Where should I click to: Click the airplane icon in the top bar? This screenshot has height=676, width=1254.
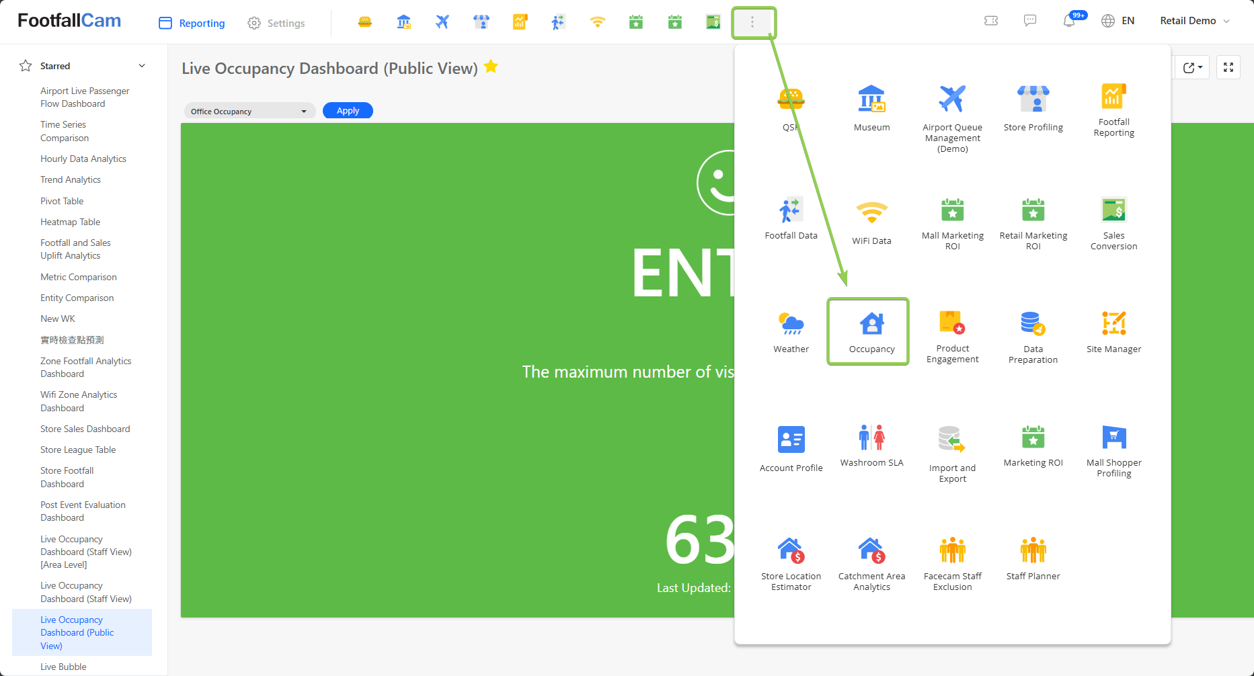(x=442, y=22)
